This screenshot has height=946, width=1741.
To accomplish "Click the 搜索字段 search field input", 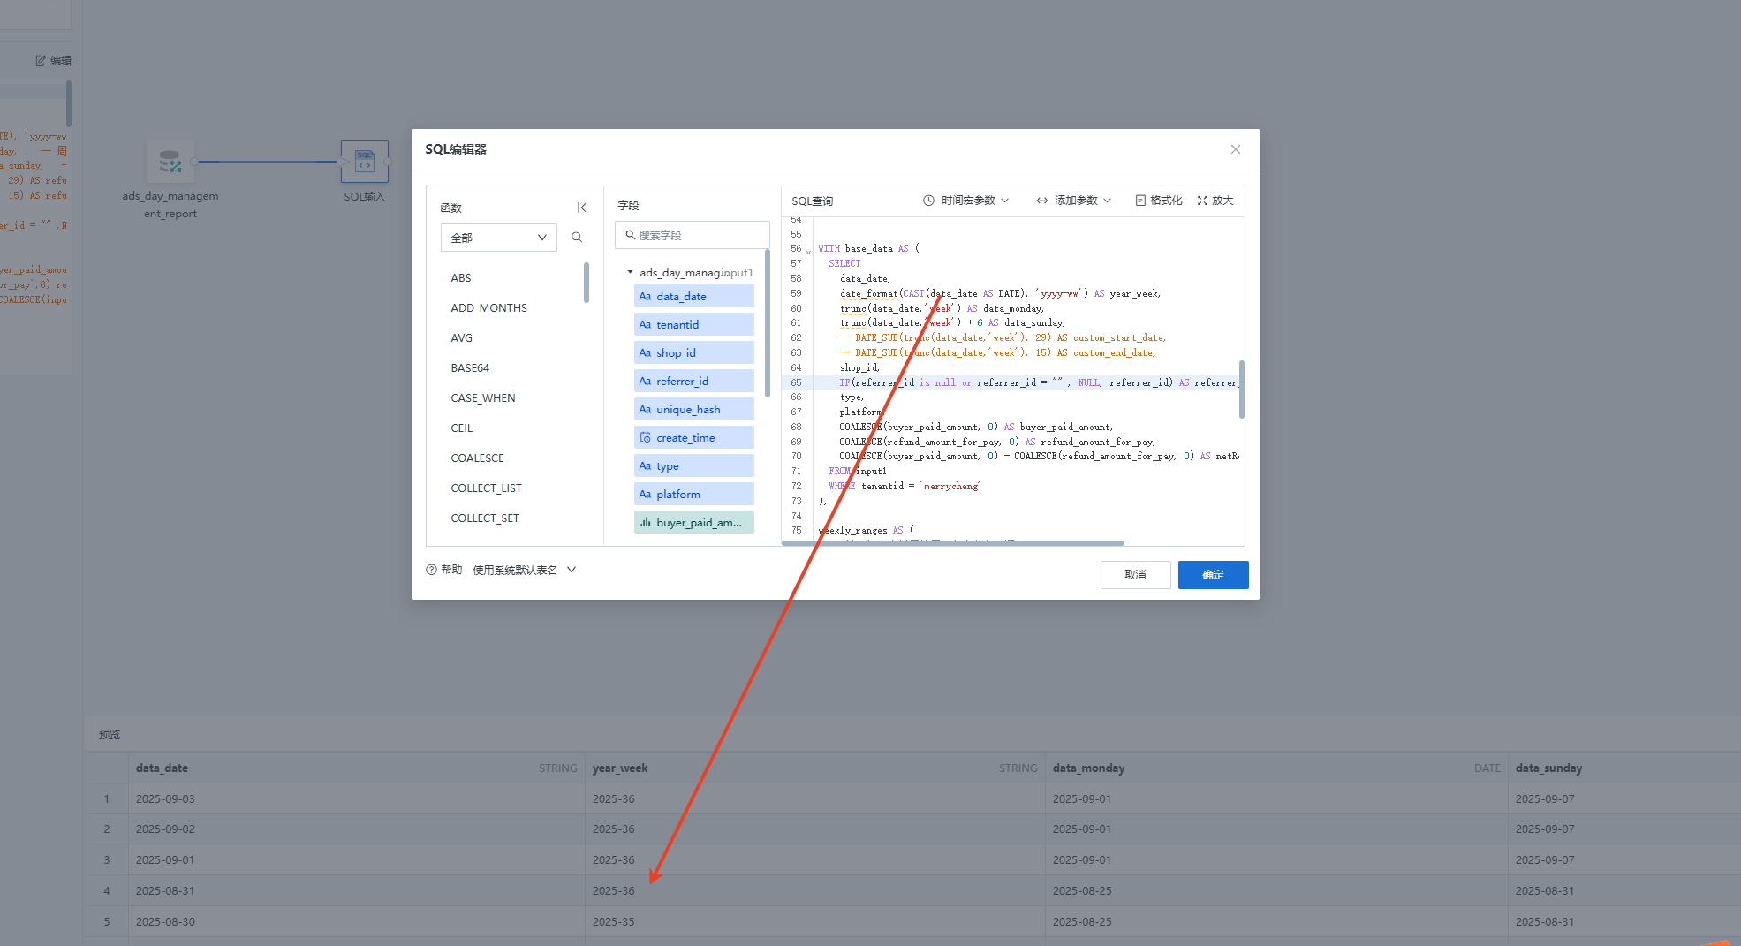I will pyautogui.click(x=693, y=236).
